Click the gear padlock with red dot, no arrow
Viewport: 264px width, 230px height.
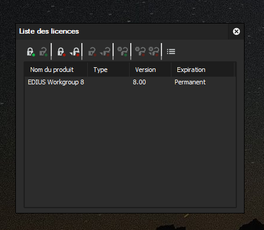tap(140, 51)
